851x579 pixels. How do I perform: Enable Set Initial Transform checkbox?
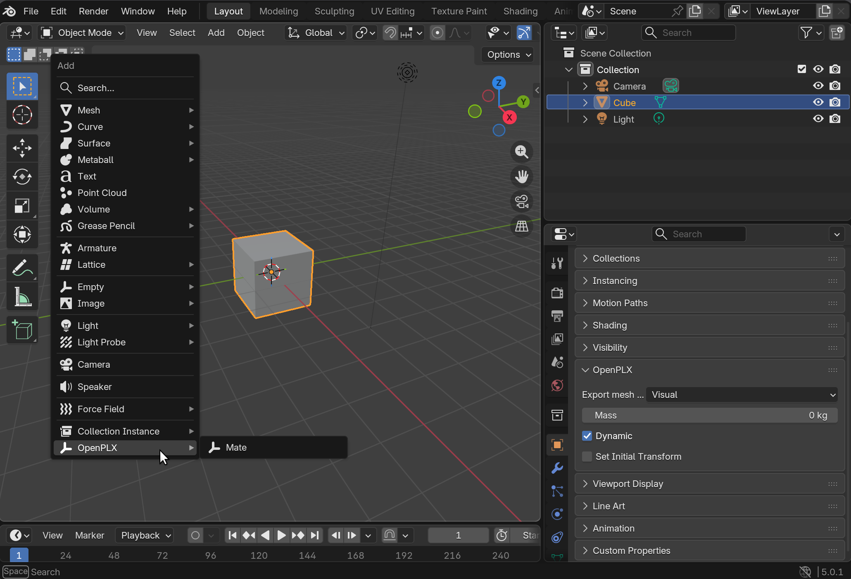tap(587, 456)
